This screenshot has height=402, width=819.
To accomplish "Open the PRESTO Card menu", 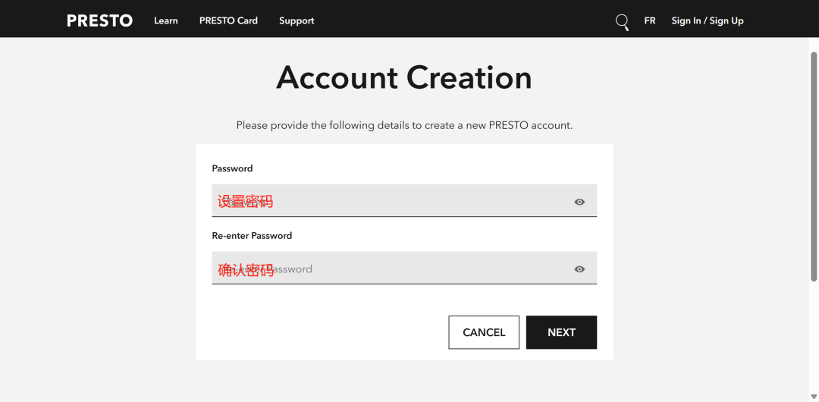I will click(228, 21).
